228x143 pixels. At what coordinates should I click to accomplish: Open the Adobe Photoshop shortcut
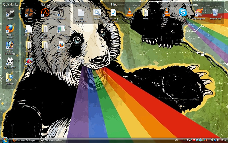(x=10, y=46)
